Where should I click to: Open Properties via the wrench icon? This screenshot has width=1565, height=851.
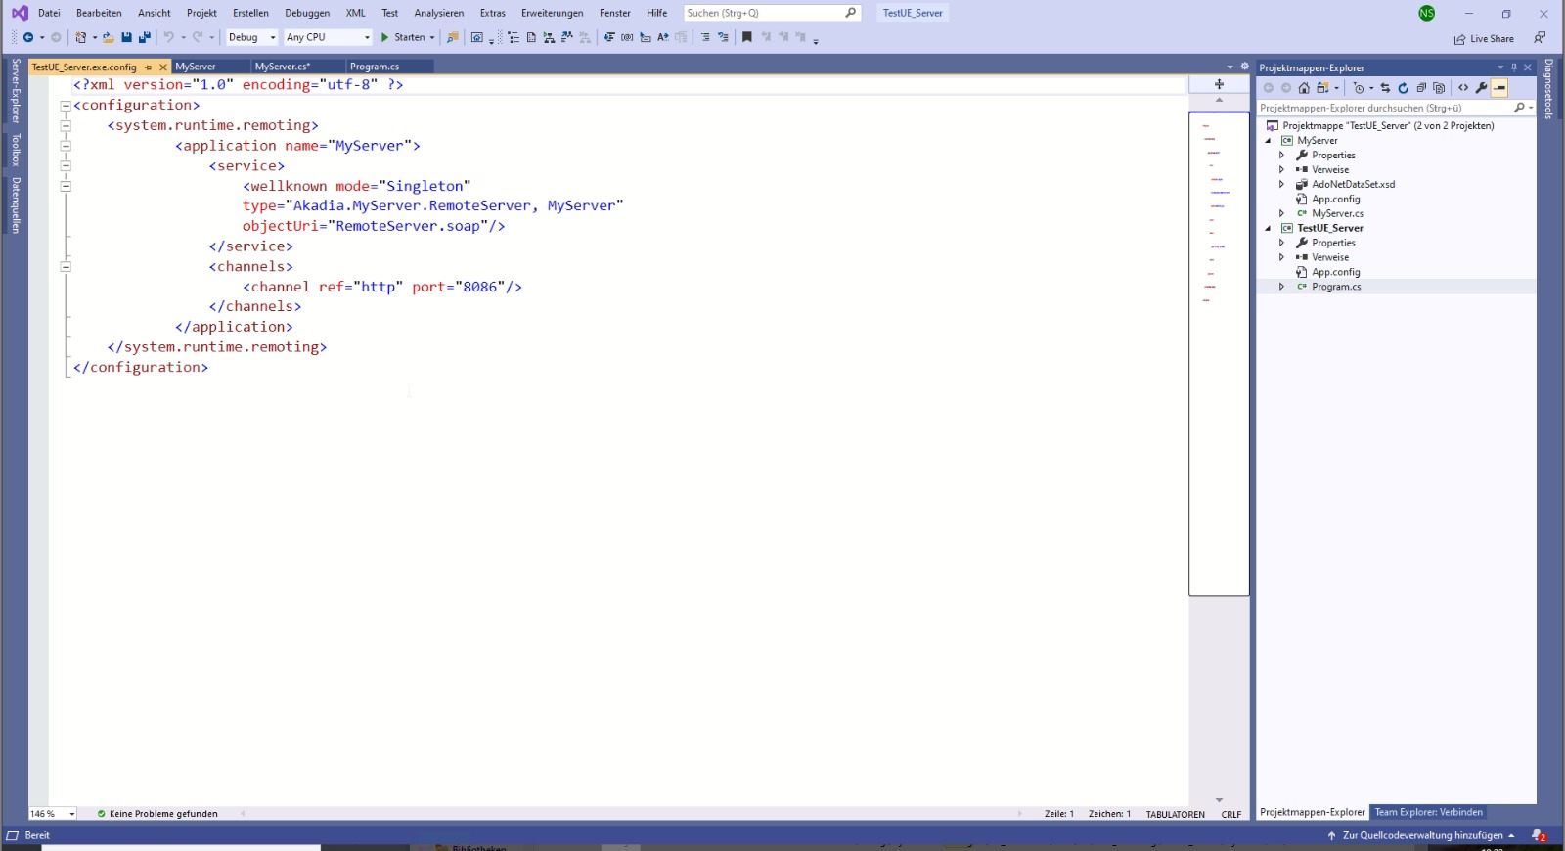coord(1482,88)
